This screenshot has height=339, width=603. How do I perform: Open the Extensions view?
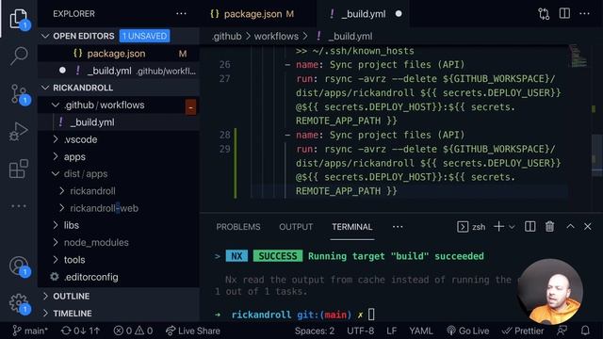pos(19,169)
